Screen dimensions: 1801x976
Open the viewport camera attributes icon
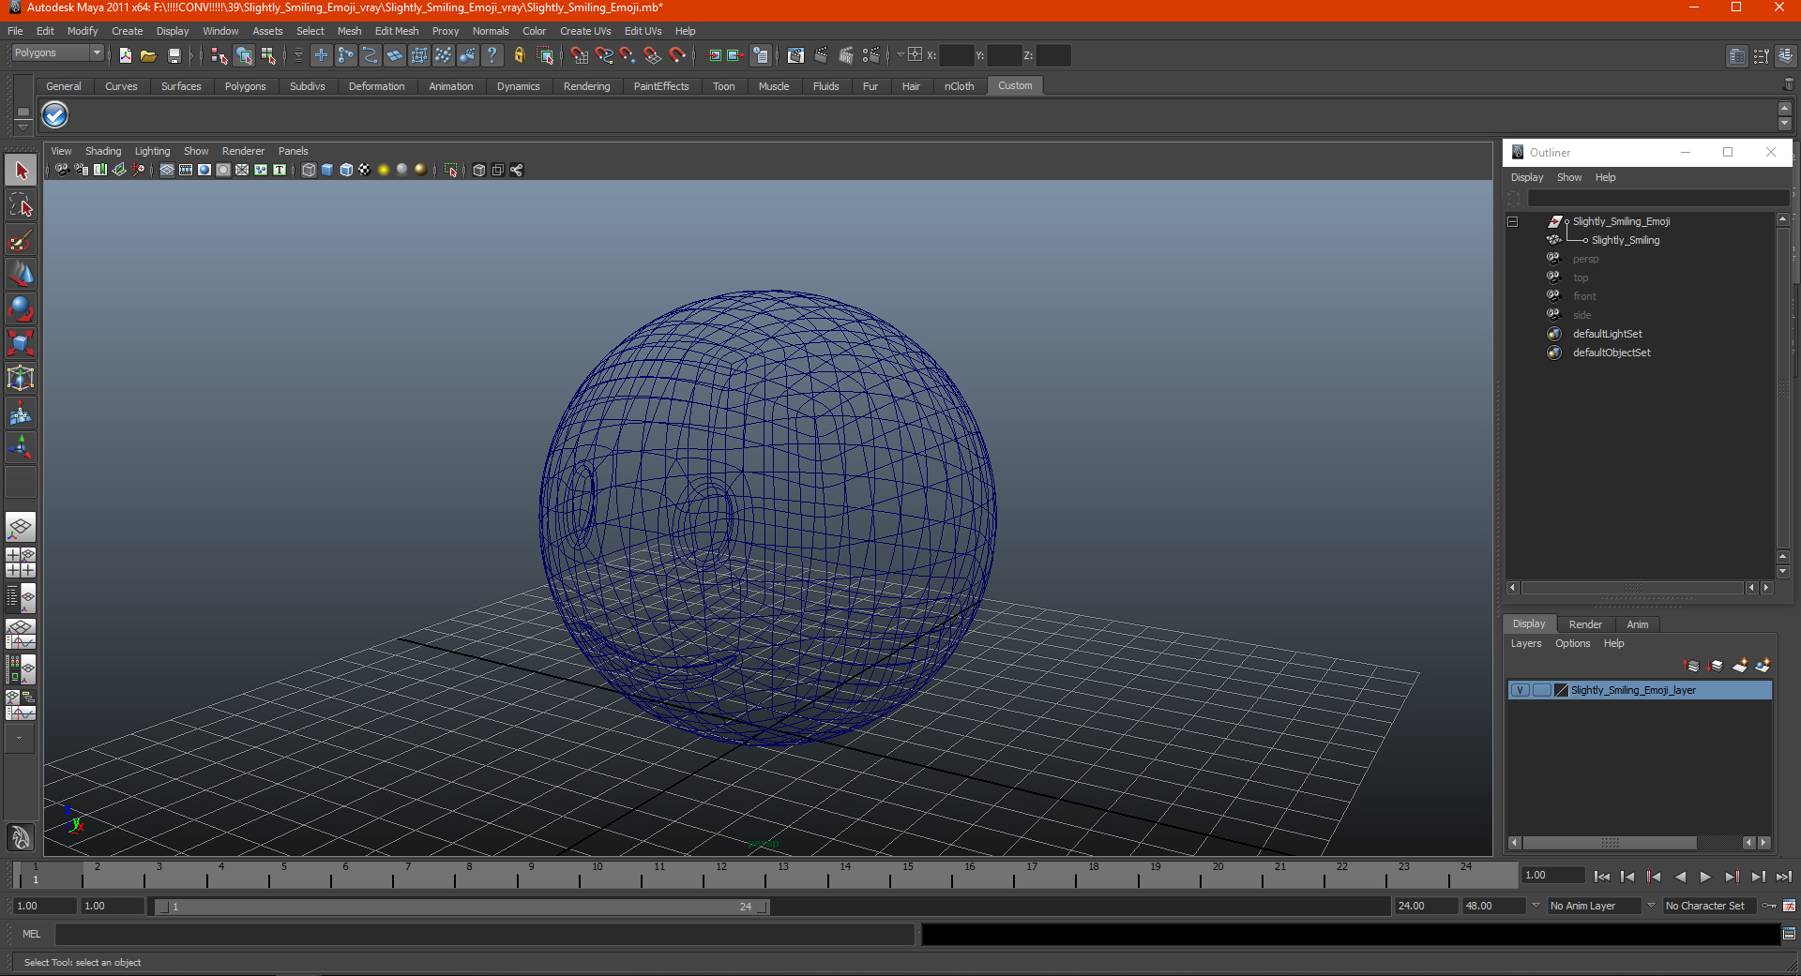(82, 170)
